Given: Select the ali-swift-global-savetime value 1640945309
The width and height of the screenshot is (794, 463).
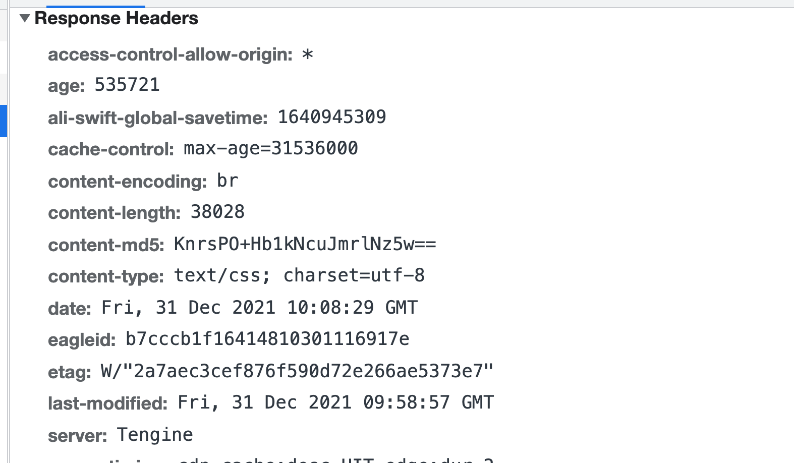Looking at the screenshot, I should pyautogui.click(x=332, y=117).
